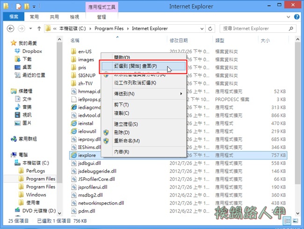Expand the ribbon with the chevron
The image size is (304, 229).
pyautogui.click(x=288, y=17)
